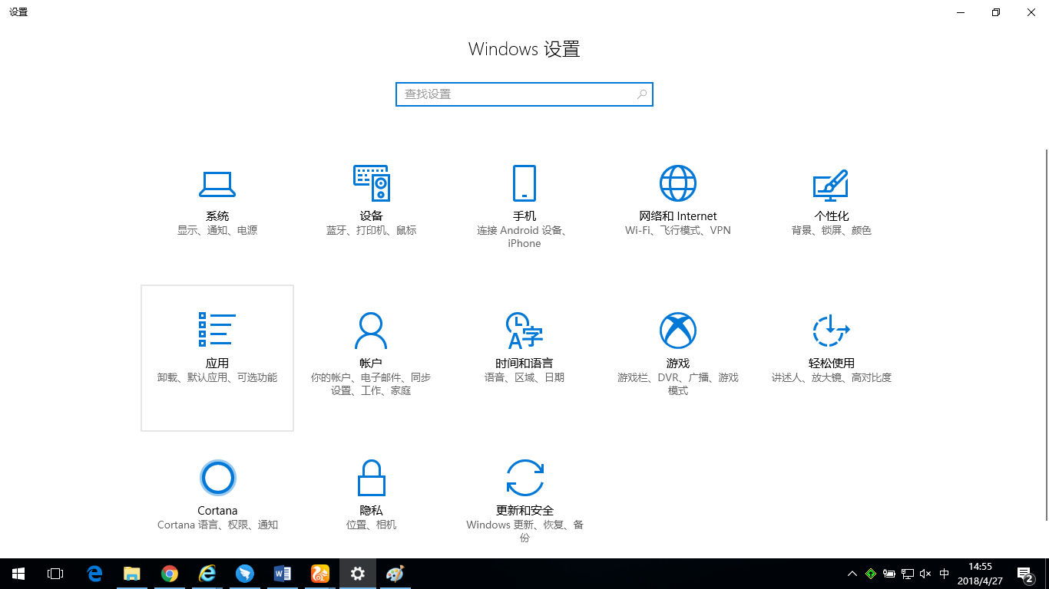Open the 隐私 (Privacy) lock tile

371,495
